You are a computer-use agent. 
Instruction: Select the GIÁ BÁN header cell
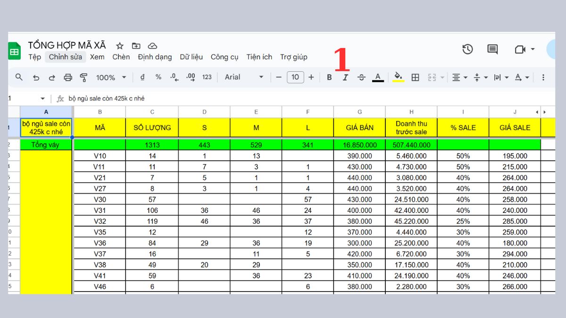point(359,128)
